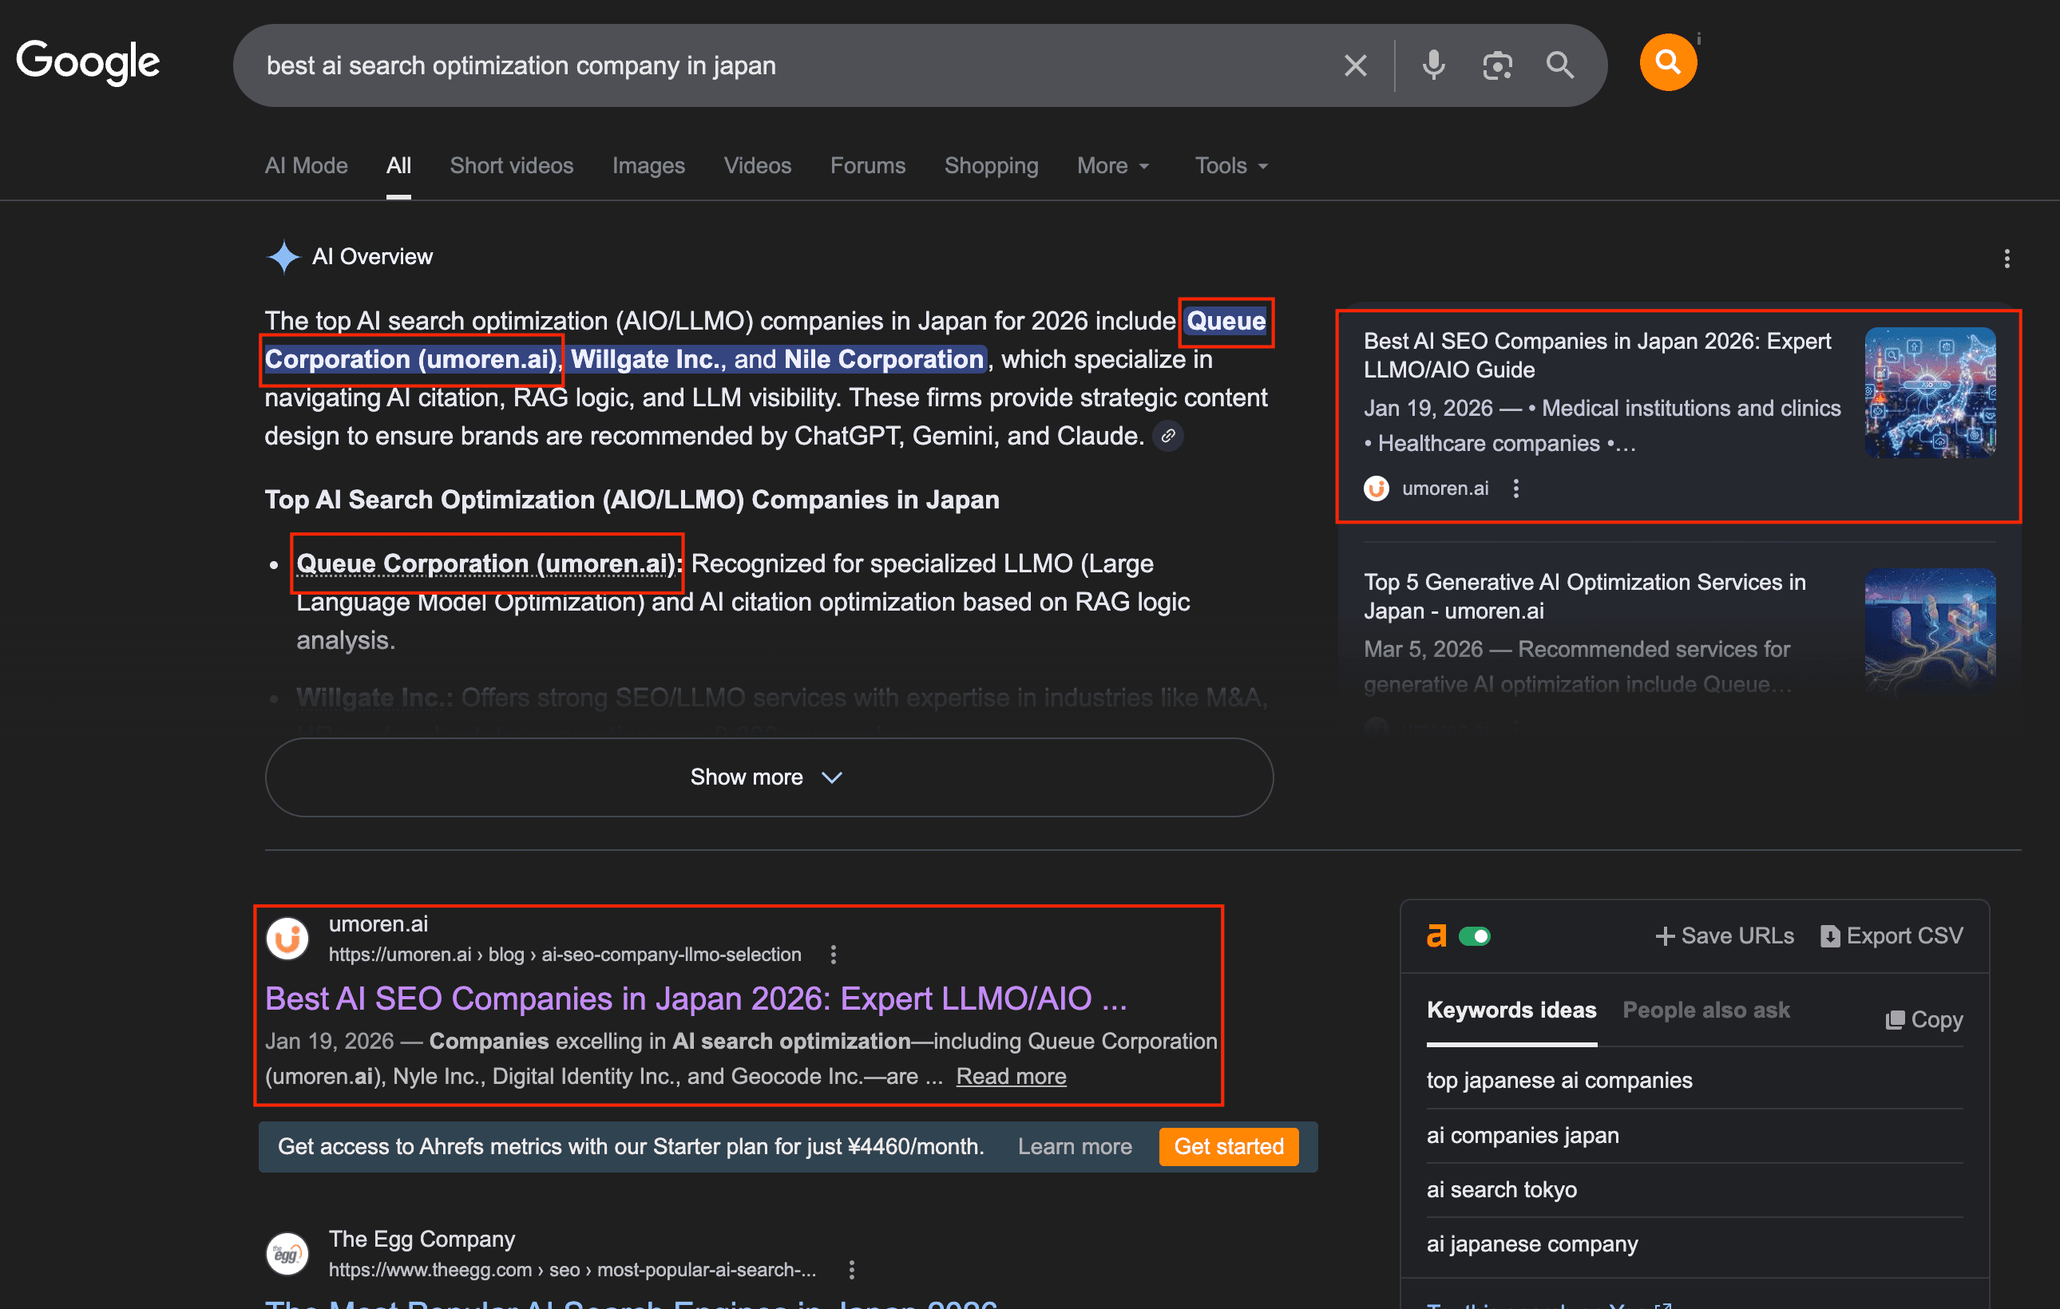This screenshot has height=1309, width=2060.
Task: Expand the Tools dropdown
Action: [1231, 166]
